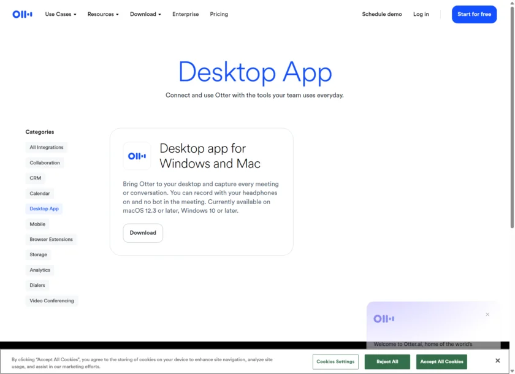
Task: Open Cookies Settings
Action: pos(335,362)
